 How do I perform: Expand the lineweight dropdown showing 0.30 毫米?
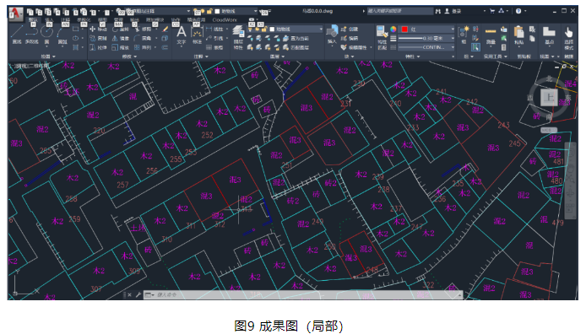click(426, 38)
